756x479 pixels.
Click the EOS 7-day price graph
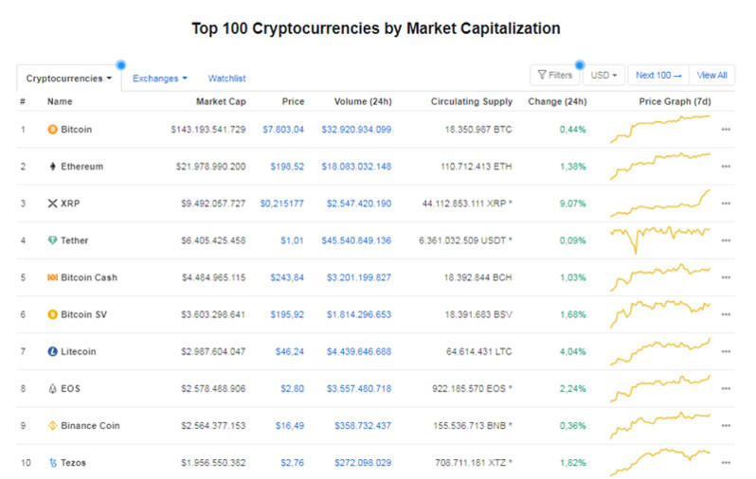coord(660,387)
